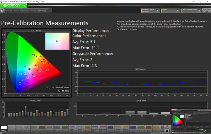Screen dimensions: 211x134
Task: Click the square stop button at bottom
Action: (167, 131)
